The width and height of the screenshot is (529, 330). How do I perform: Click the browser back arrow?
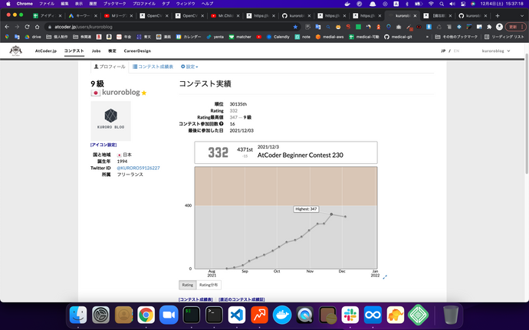pyautogui.click(x=7, y=27)
